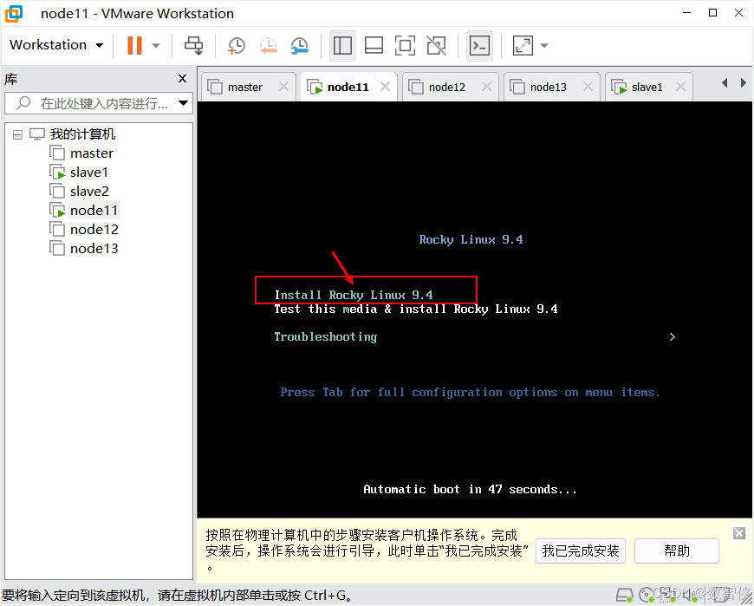Enter full screen mode
Screen dimensions: 754x606
(x=405, y=45)
